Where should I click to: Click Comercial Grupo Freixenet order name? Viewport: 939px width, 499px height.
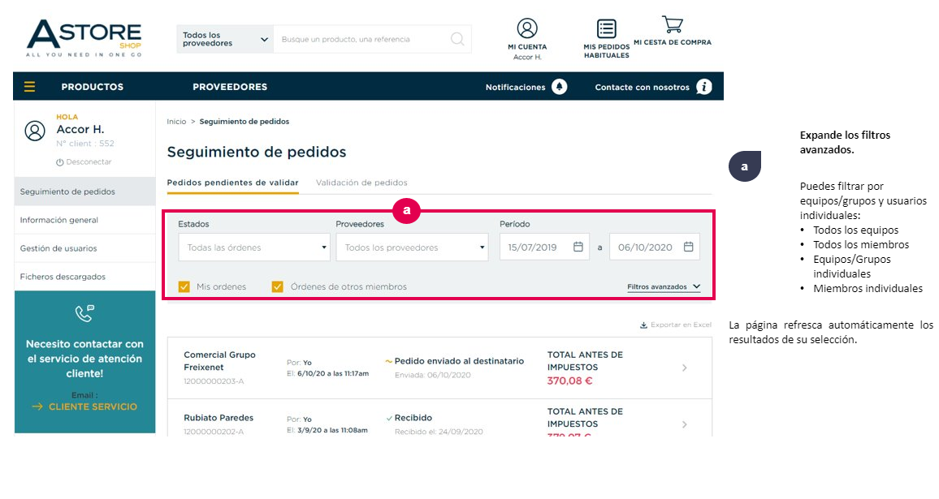coord(219,361)
